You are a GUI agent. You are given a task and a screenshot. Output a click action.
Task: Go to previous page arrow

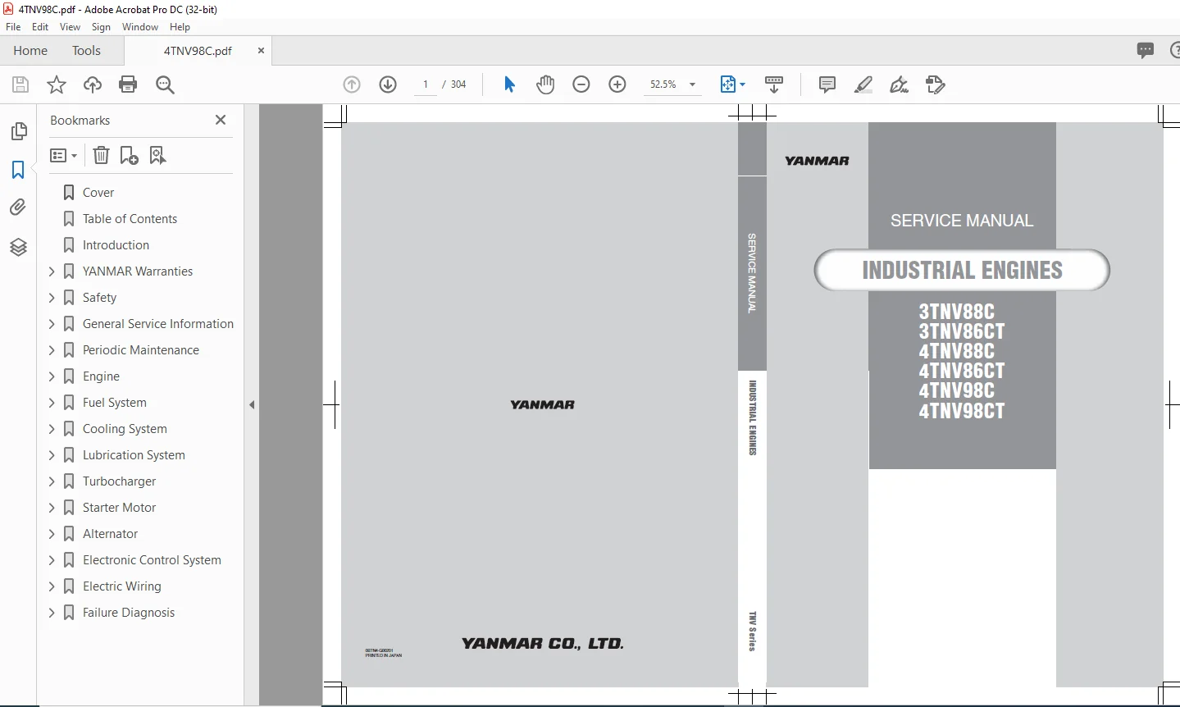[x=352, y=84]
